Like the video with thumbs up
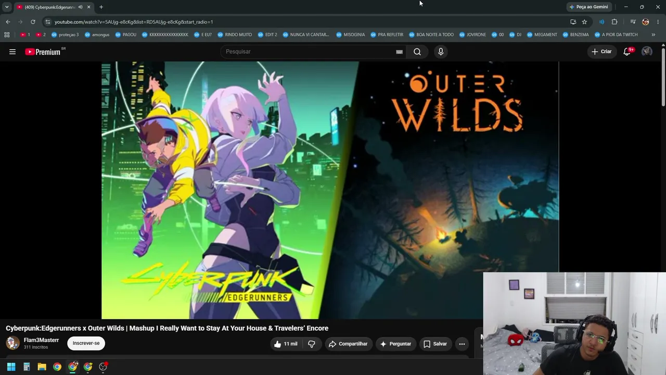This screenshot has width=666, height=375. pos(286,344)
